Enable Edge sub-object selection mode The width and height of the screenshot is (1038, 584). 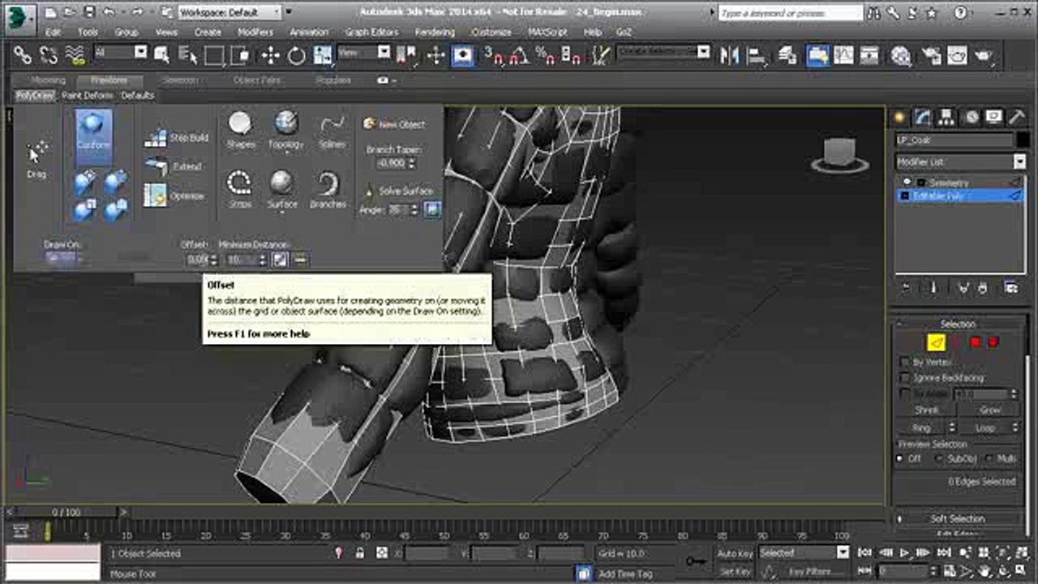(937, 343)
